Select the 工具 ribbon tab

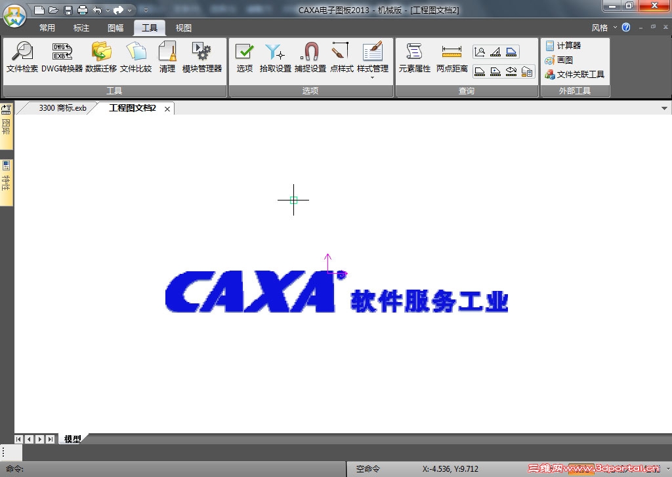[150, 28]
